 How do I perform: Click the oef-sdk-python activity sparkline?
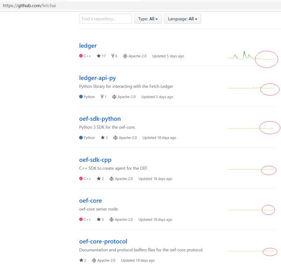point(251,128)
